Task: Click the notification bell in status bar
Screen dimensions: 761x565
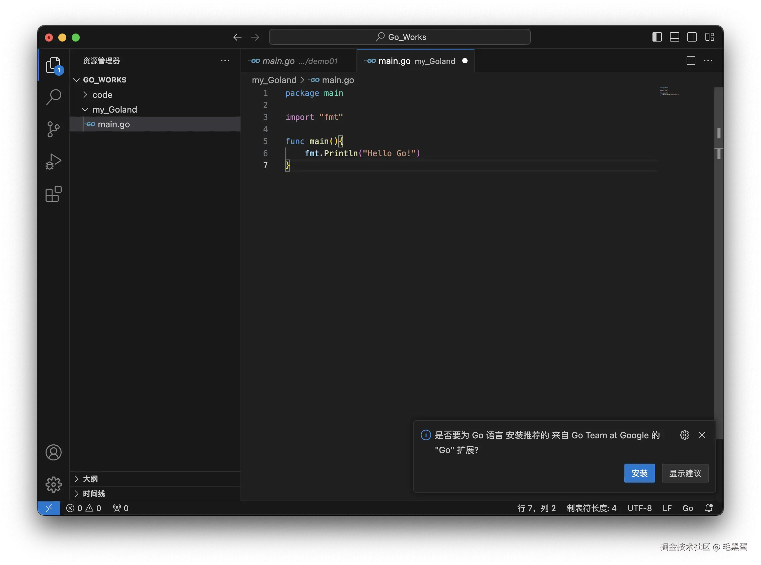Action: (x=709, y=508)
